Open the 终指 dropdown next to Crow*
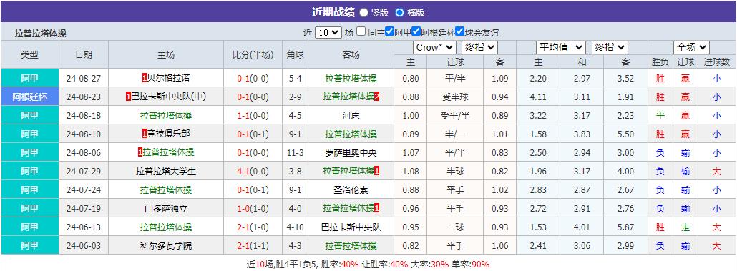This screenshot has height=271, width=737. click(x=479, y=47)
